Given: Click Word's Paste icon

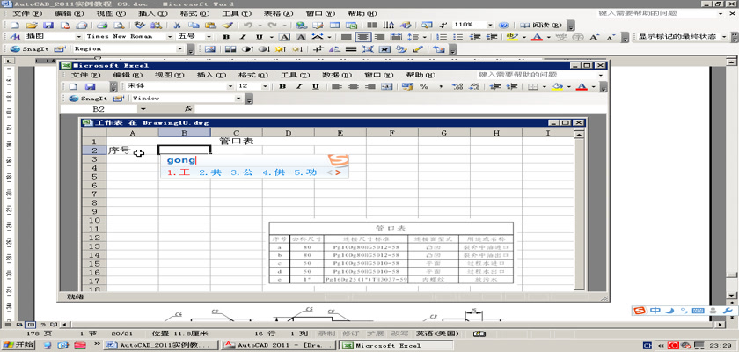Looking at the screenshot, I should click(210, 25).
